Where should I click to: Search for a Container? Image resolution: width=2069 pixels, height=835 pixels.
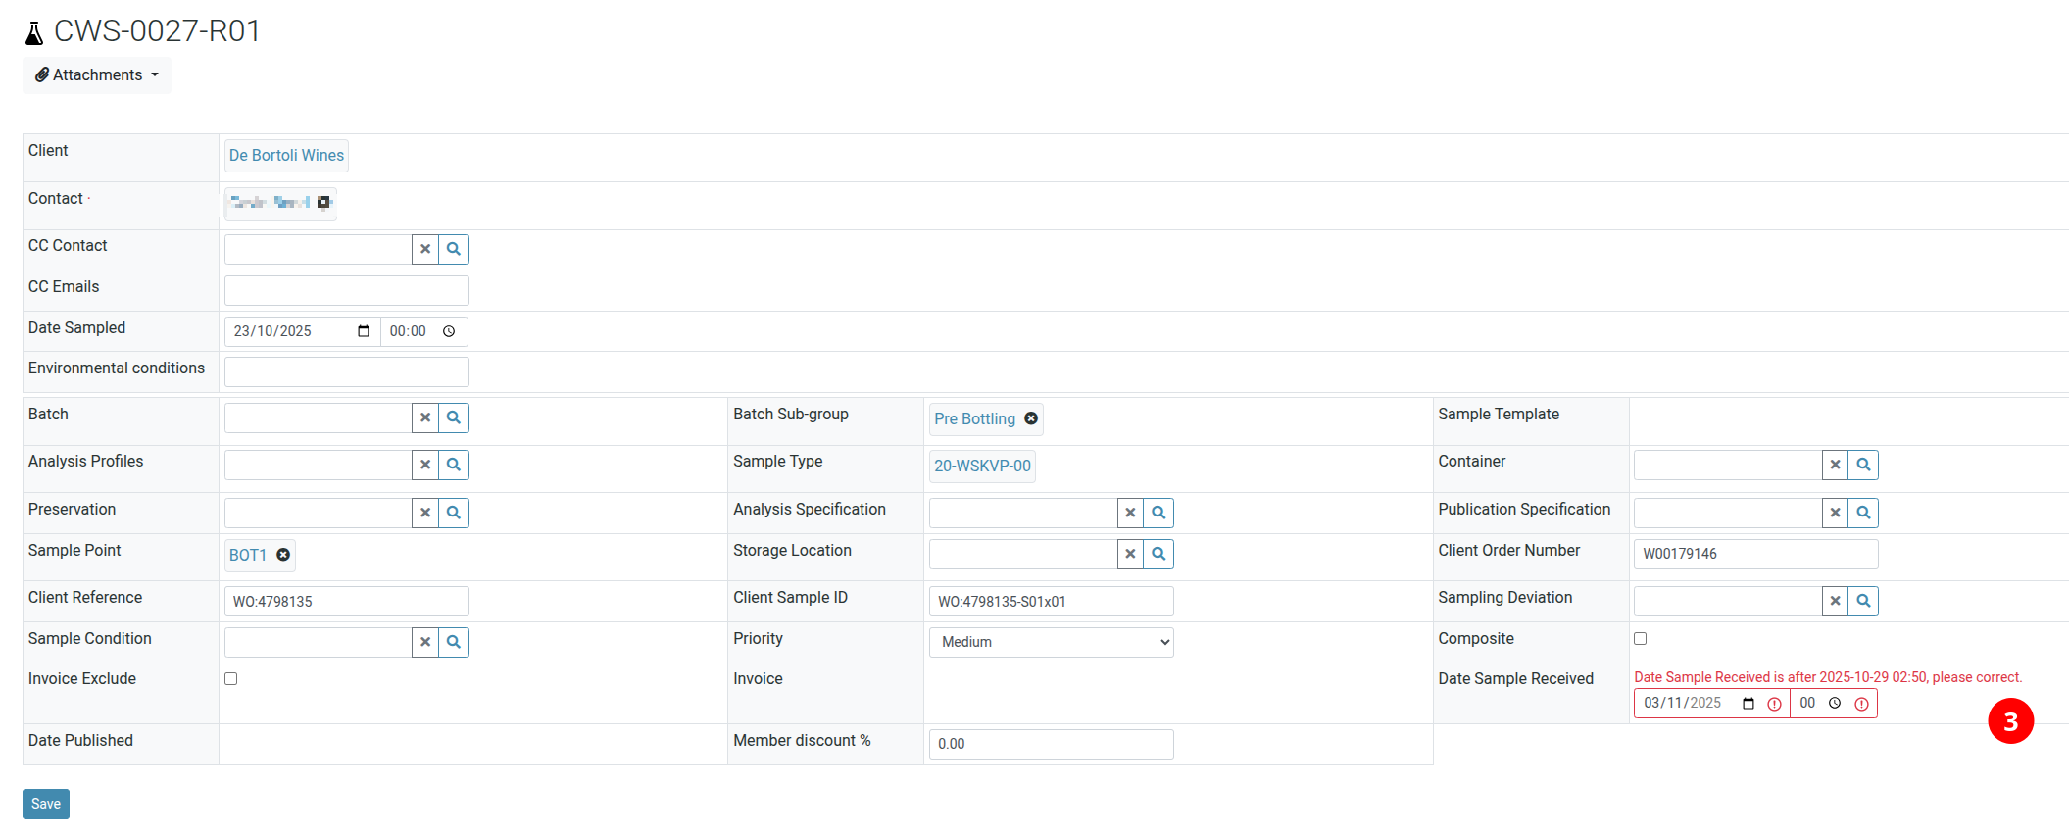tap(1863, 465)
